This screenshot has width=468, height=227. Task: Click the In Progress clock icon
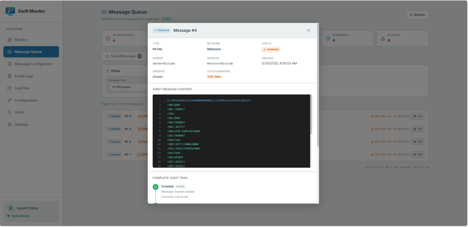click(x=328, y=38)
